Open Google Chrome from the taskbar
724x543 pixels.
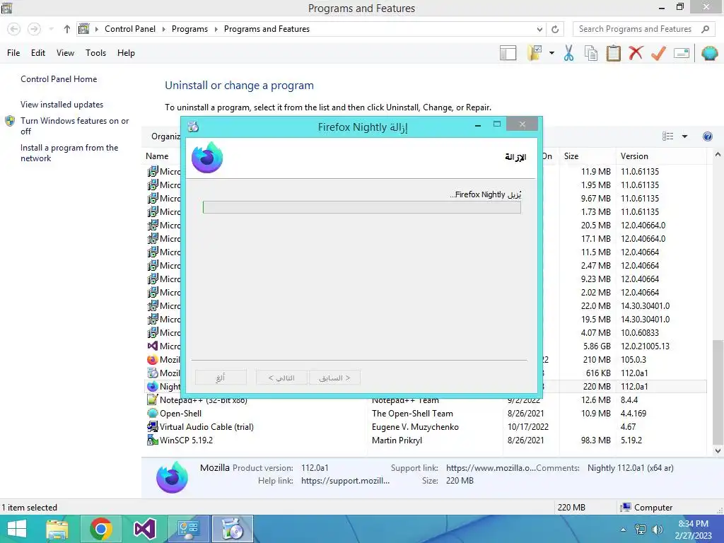tap(101, 529)
